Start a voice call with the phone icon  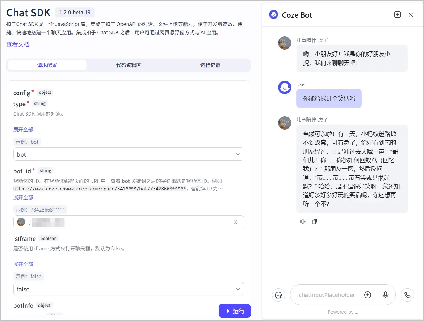[x=407, y=295]
